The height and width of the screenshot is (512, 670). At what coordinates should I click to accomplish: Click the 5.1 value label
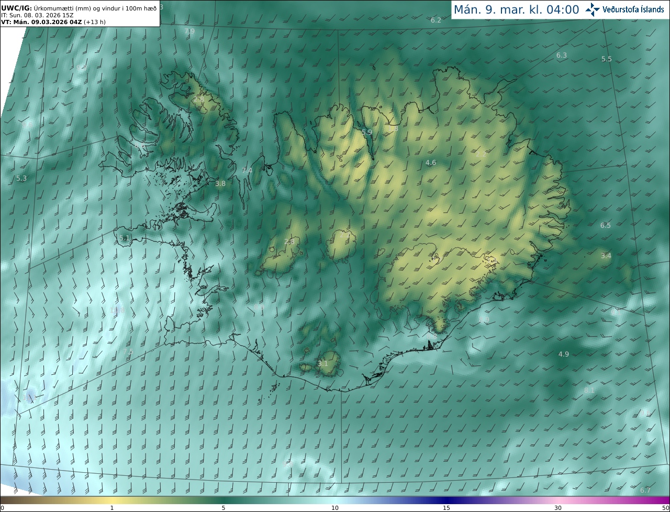[x=124, y=238]
